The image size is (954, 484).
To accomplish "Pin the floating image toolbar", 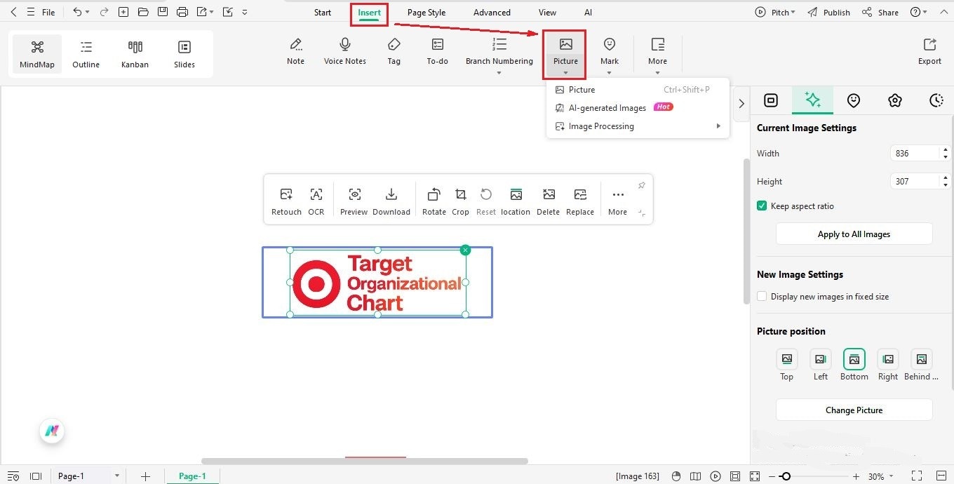I will tap(641, 186).
